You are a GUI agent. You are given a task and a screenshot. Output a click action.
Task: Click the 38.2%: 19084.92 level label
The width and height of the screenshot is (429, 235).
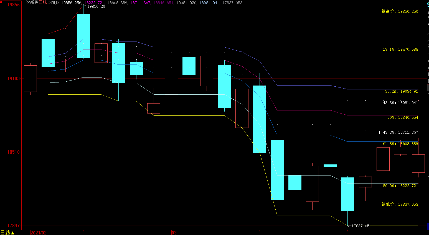click(x=402, y=91)
